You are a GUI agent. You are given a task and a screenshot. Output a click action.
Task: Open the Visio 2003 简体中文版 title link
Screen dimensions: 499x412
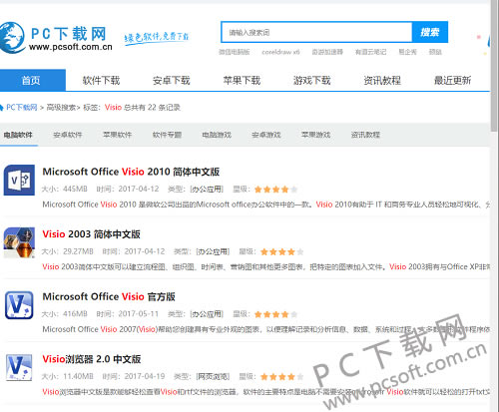point(91,234)
